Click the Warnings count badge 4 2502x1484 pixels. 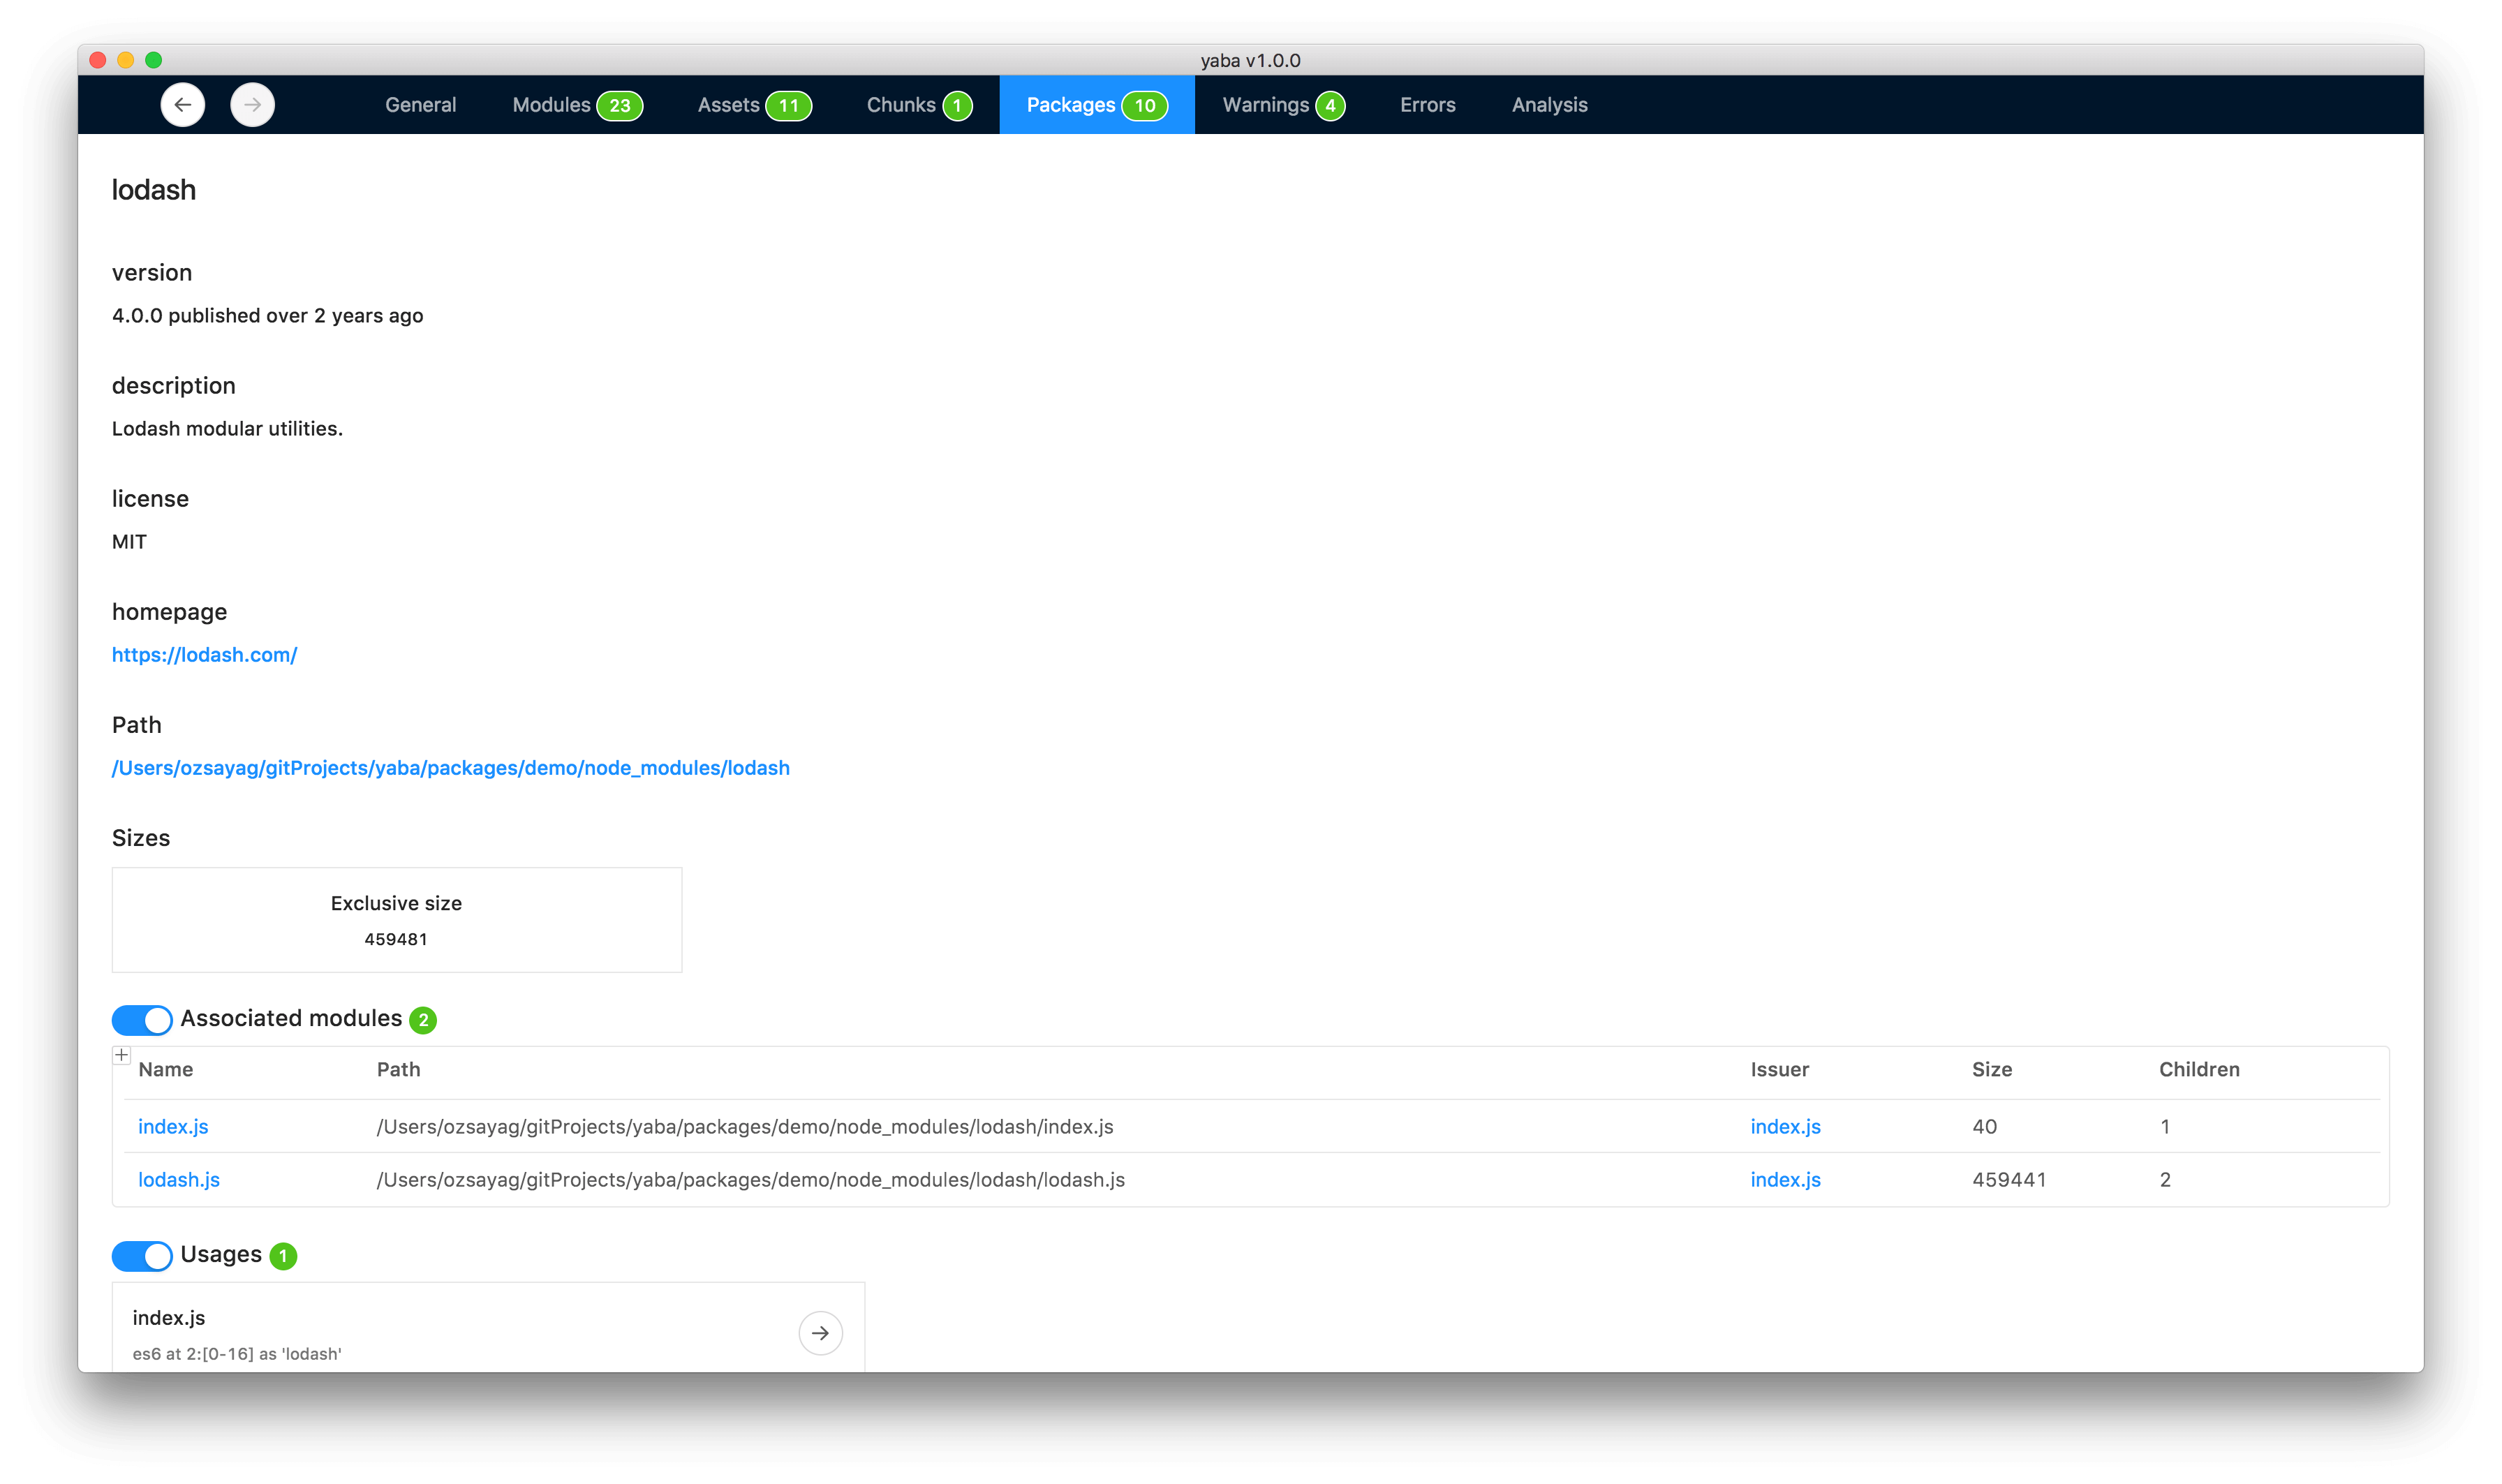(1330, 106)
